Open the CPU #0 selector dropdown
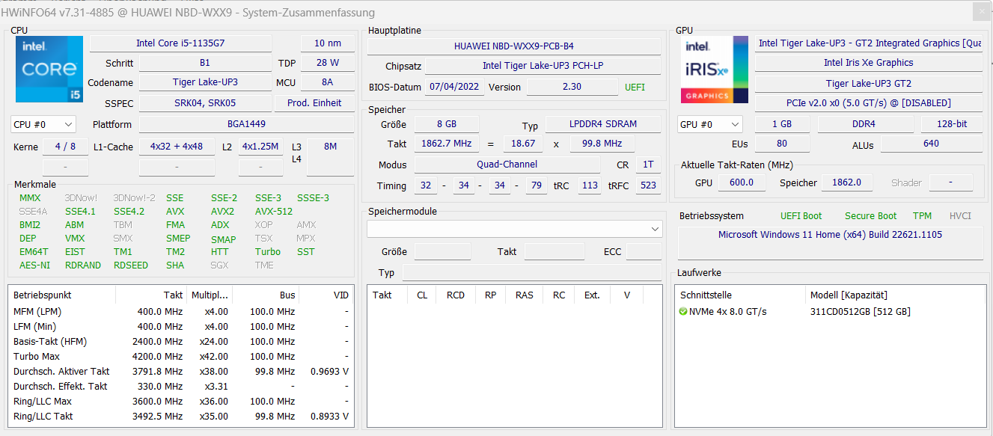This screenshot has width=993, height=436. click(x=43, y=124)
